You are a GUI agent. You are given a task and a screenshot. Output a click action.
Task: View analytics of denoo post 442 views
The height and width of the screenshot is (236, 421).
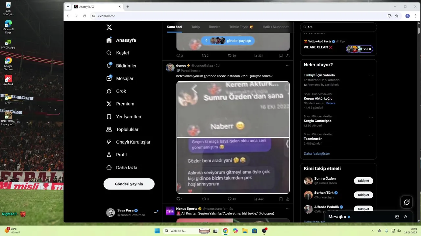point(259,199)
